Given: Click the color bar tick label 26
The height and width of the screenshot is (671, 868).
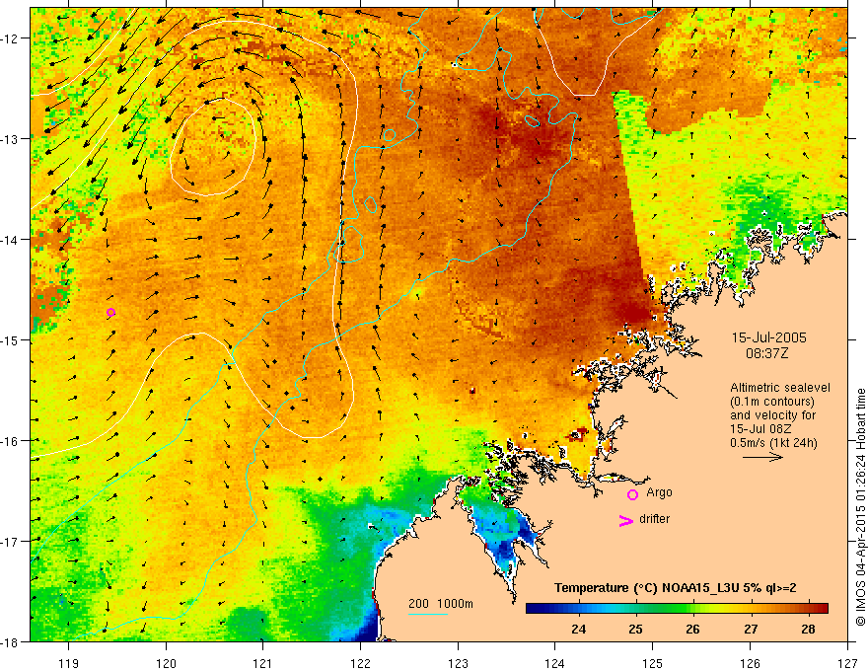Looking at the screenshot, I should coord(692,629).
